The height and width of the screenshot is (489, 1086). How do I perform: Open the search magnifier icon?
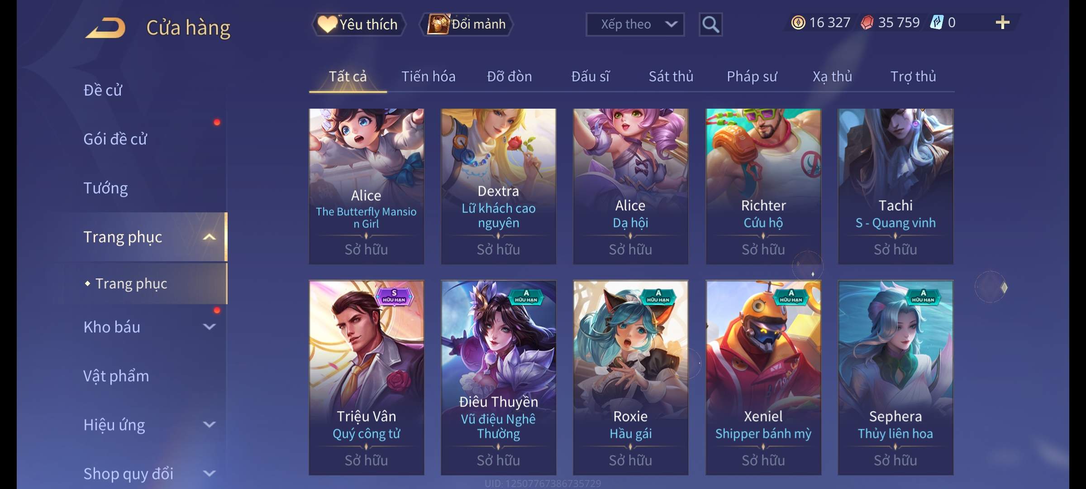point(710,24)
